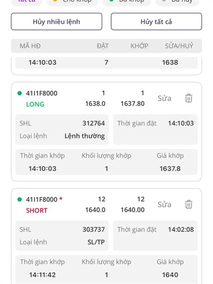This screenshot has height=284, width=213.
Task: Edit the SHORT order via Sửa
Action: 164,204
